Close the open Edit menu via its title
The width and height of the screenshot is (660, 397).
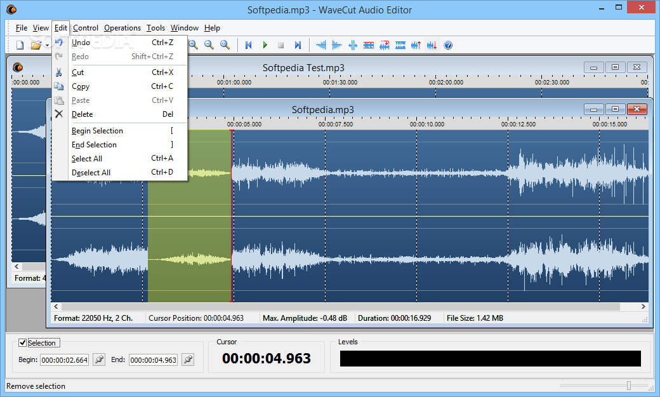click(x=61, y=28)
